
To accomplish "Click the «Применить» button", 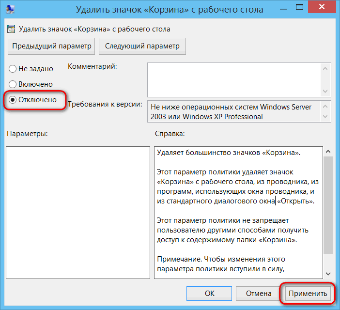I will (308, 294).
